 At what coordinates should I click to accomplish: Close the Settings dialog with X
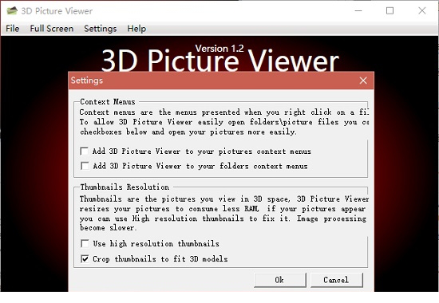[x=363, y=81]
